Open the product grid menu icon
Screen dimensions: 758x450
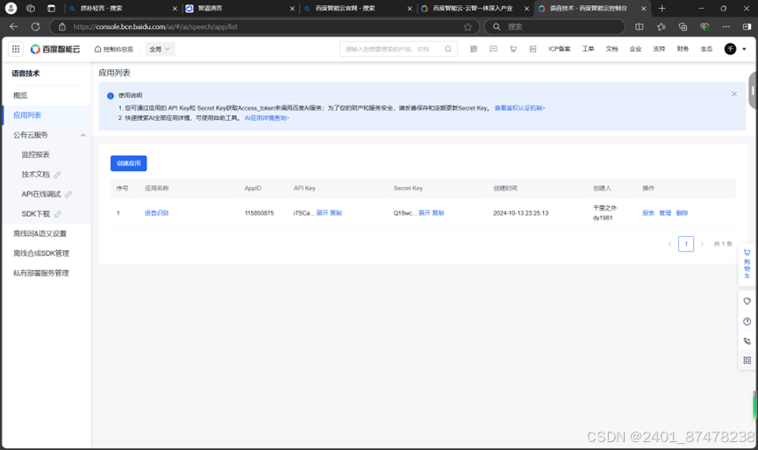tap(16, 49)
